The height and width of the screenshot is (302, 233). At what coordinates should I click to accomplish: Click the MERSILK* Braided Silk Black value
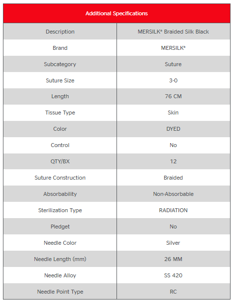pyautogui.click(x=173, y=32)
